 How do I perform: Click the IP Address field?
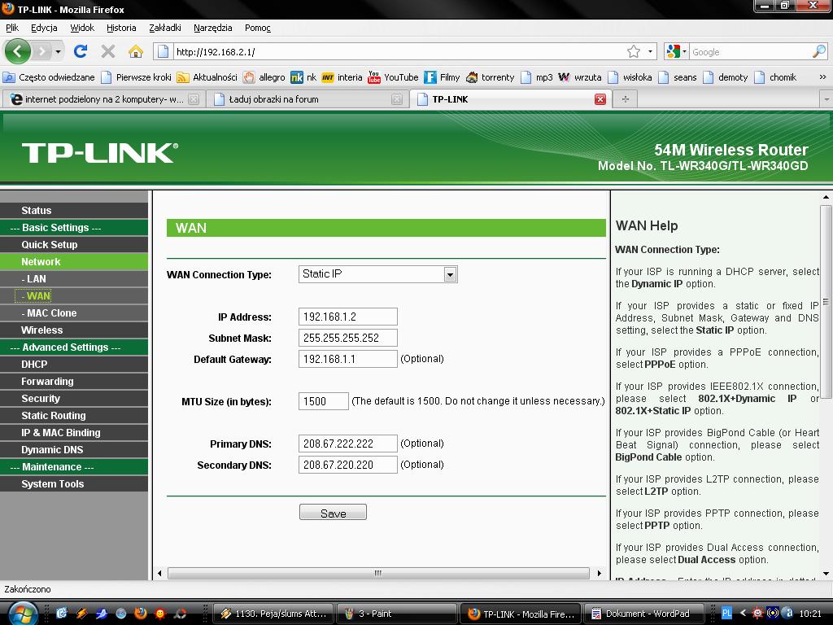pos(347,317)
